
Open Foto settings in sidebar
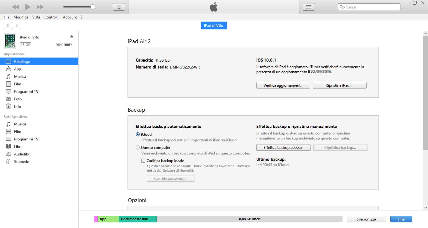pos(18,99)
